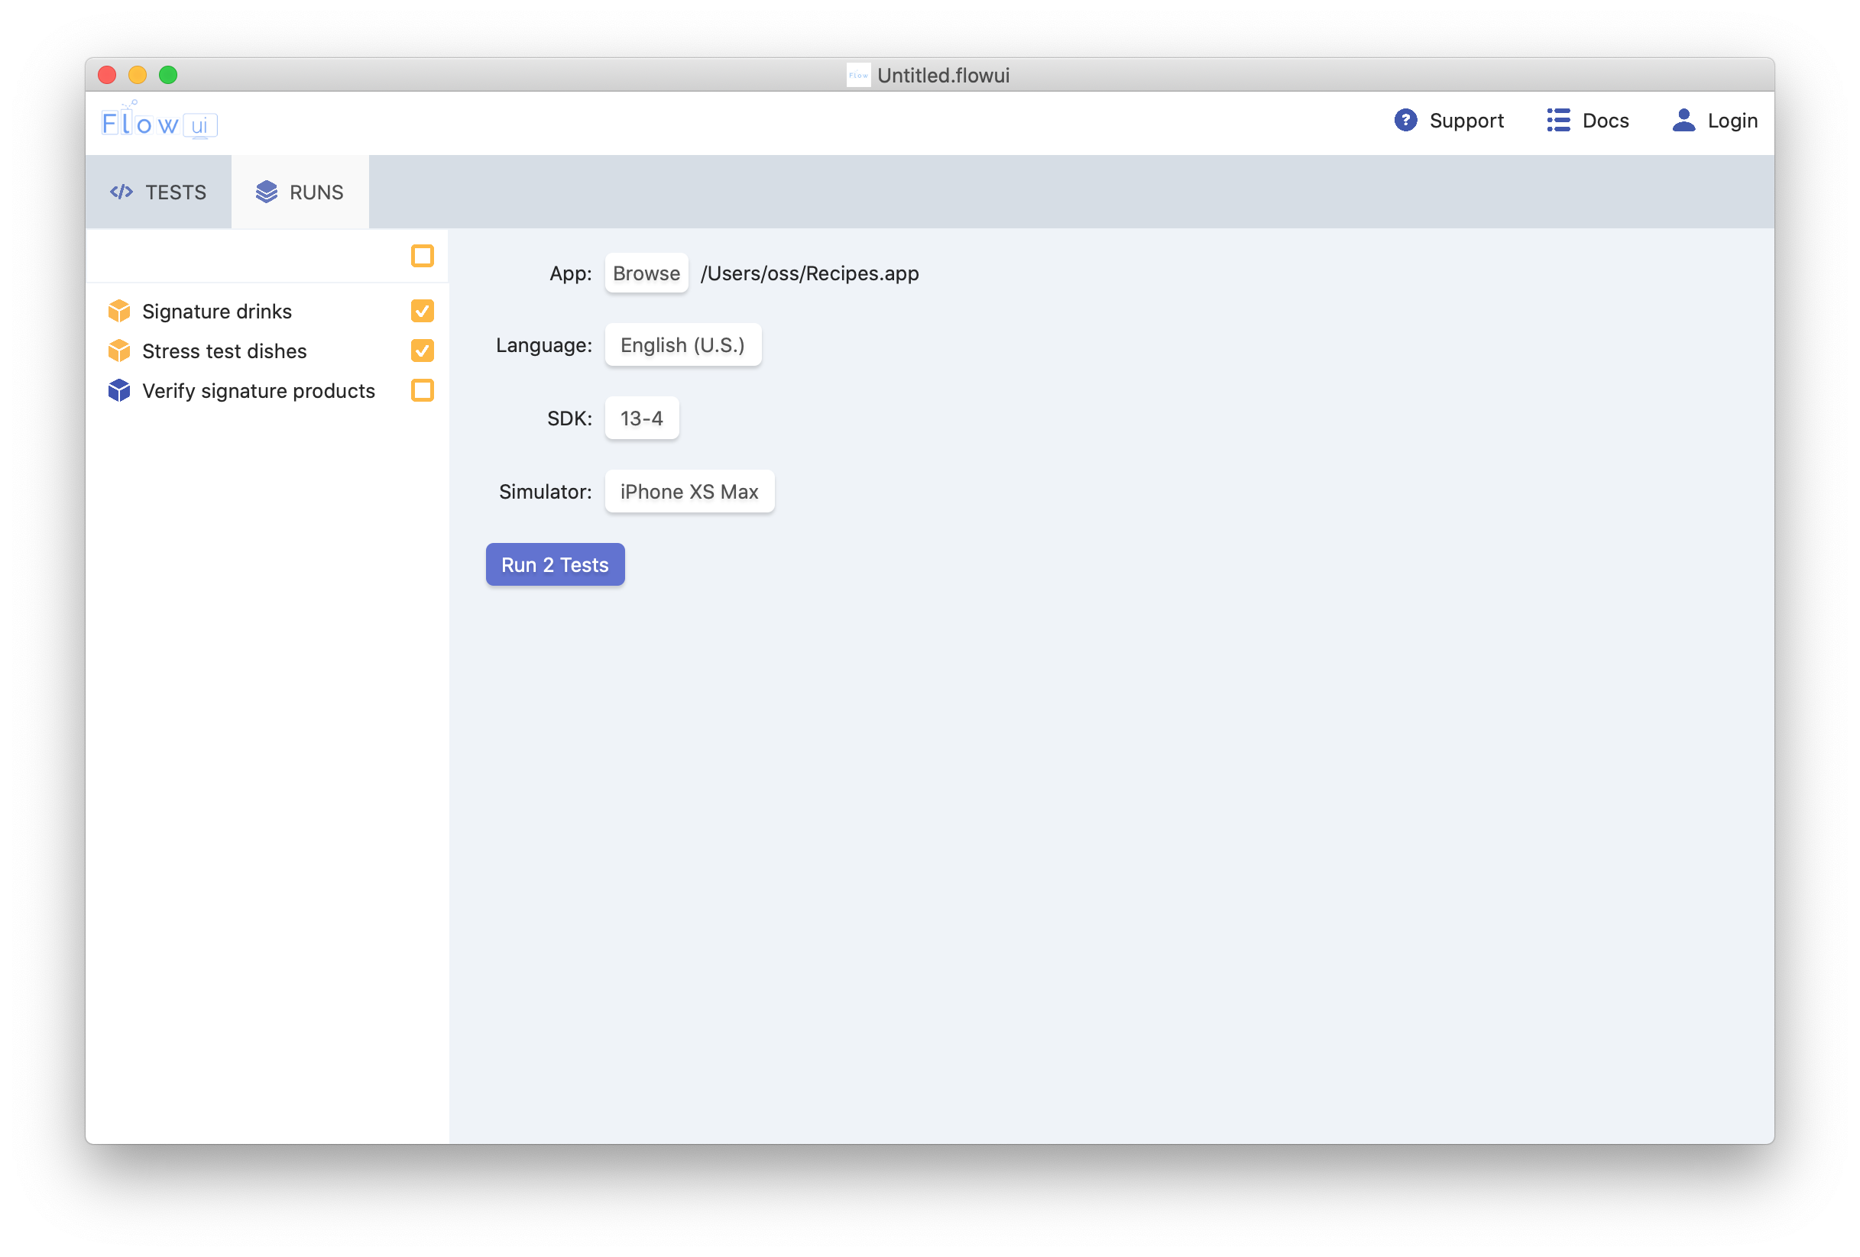The width and height of the screenshot is (1860, 1257).
Task: Open the SDK dropdown showing 13-4
Action: click(x=641, y=418)
